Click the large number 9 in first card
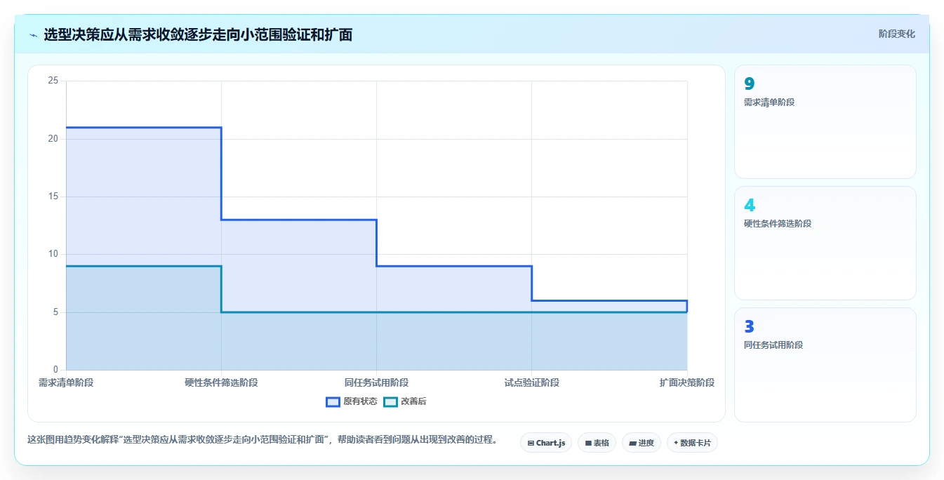Image resolution: width=944 pixels, height=480 pixels. pos(749,84)
